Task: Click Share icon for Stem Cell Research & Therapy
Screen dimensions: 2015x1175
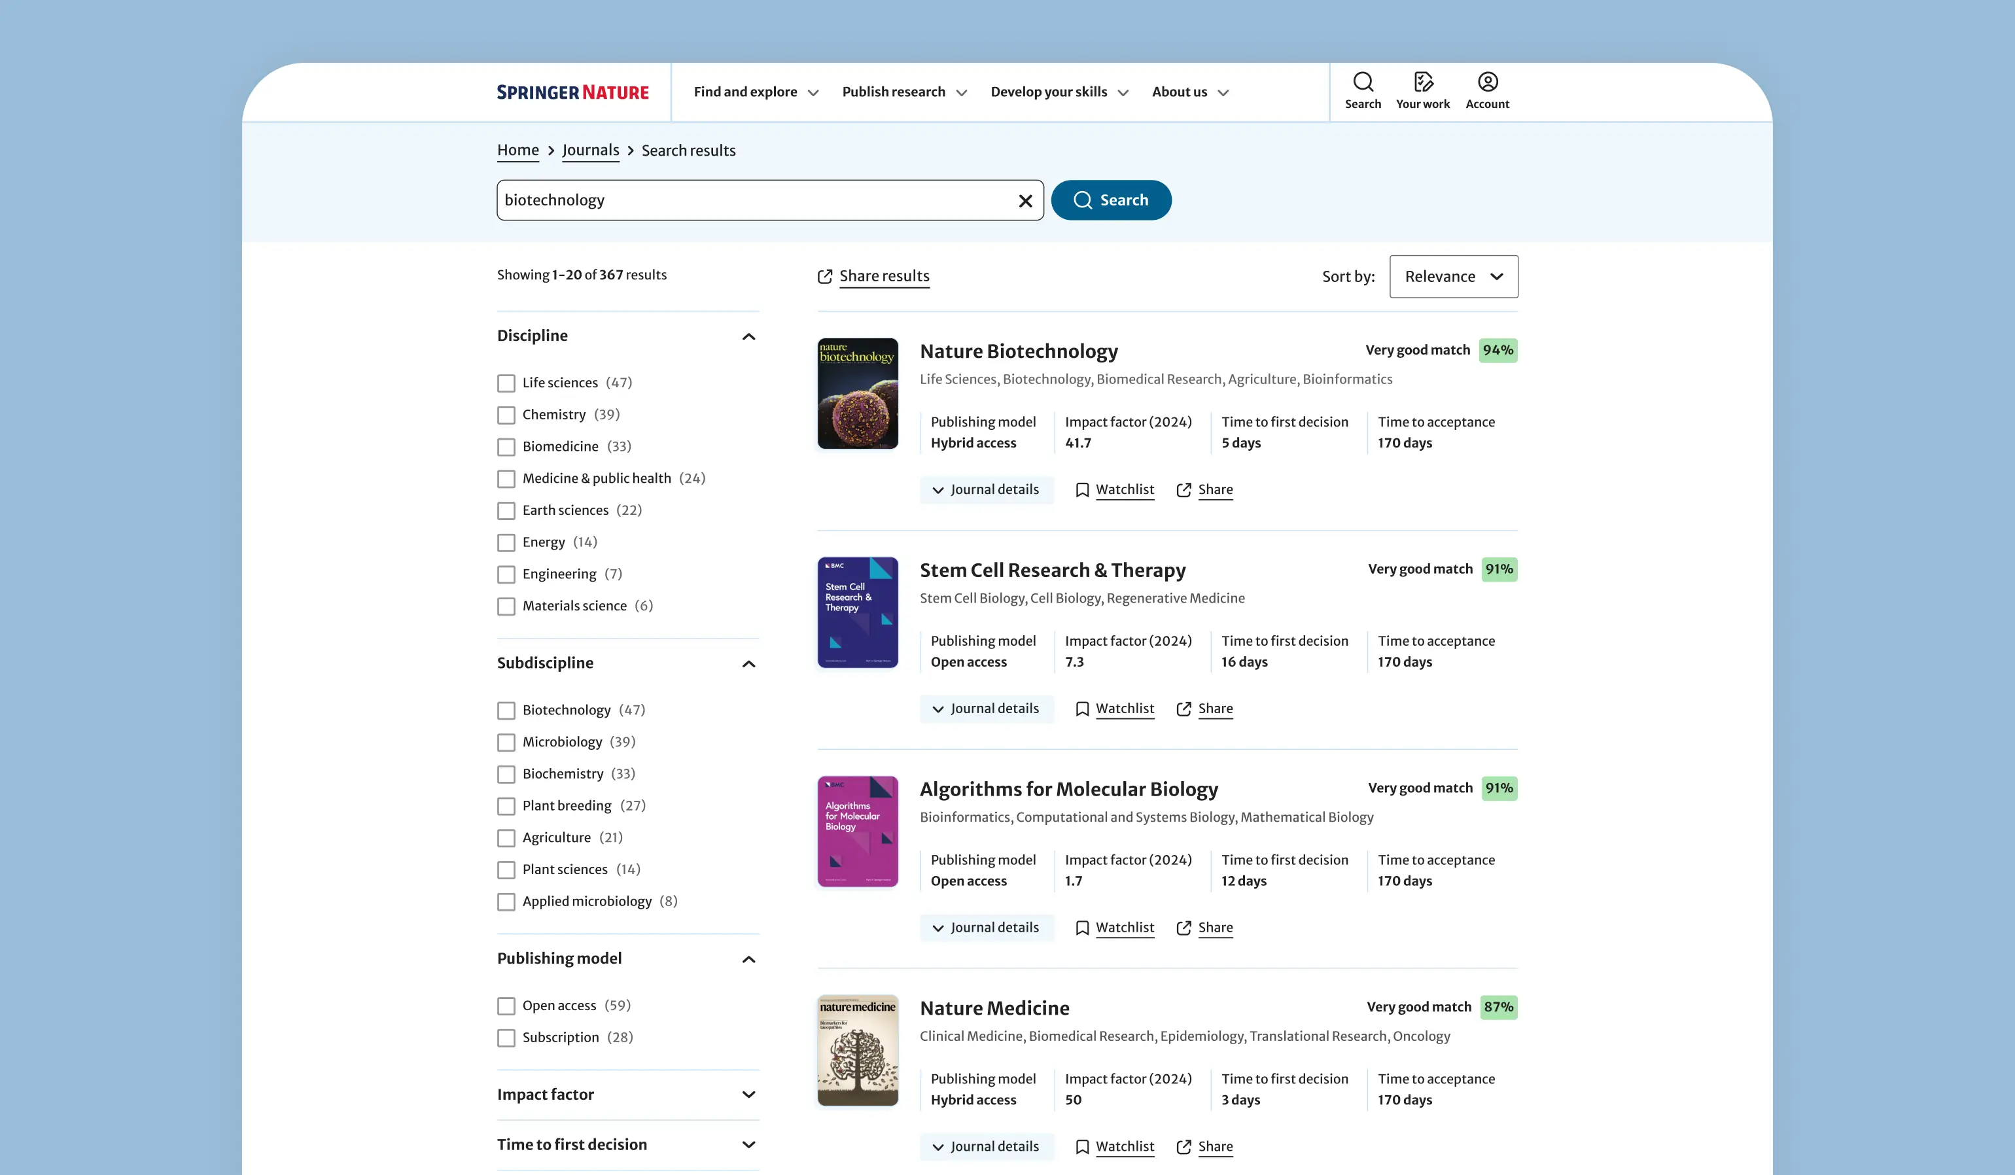Action: pos(1183,709)
